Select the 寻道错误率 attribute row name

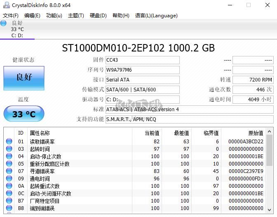point(42,171)
